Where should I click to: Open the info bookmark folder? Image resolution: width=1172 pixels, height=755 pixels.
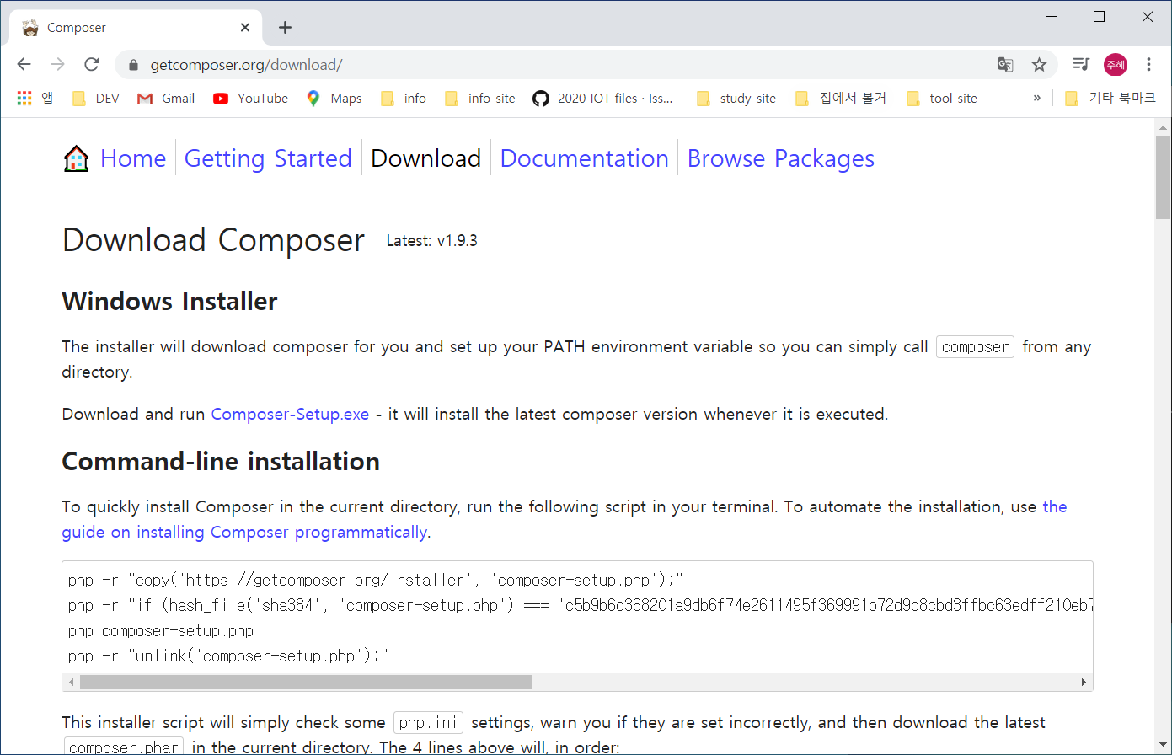pyautogui.click(x=404, y=98)
